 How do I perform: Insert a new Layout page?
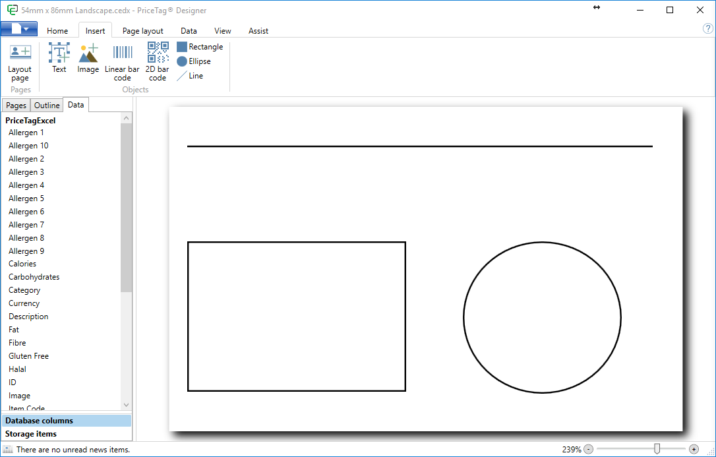pos(20,63)
